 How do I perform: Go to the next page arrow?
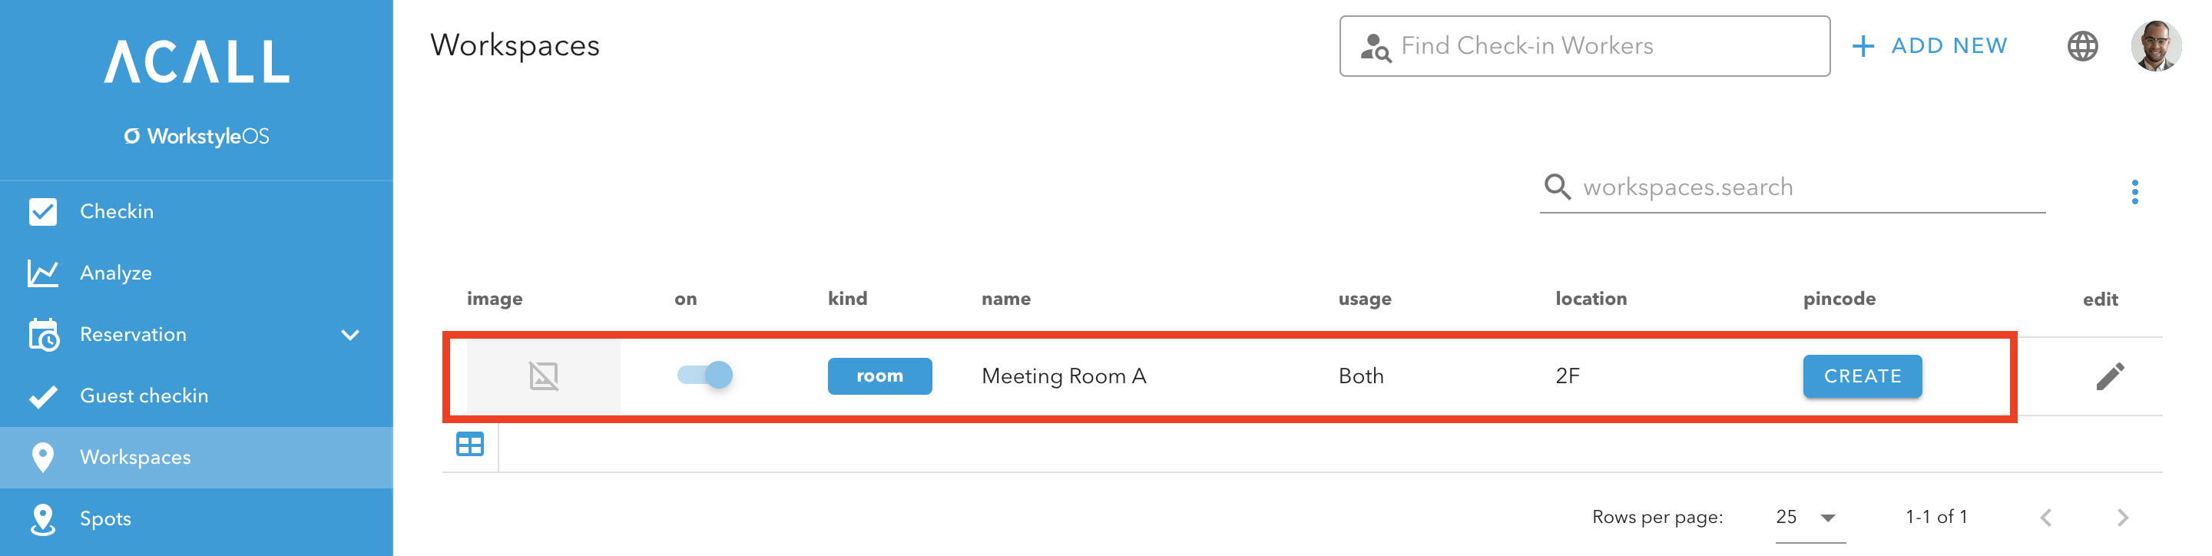pyautogui.click(x=2123, y=518)
